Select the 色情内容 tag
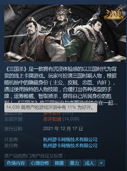Viewport: 127px width, 171px height. tap(16, 163)
